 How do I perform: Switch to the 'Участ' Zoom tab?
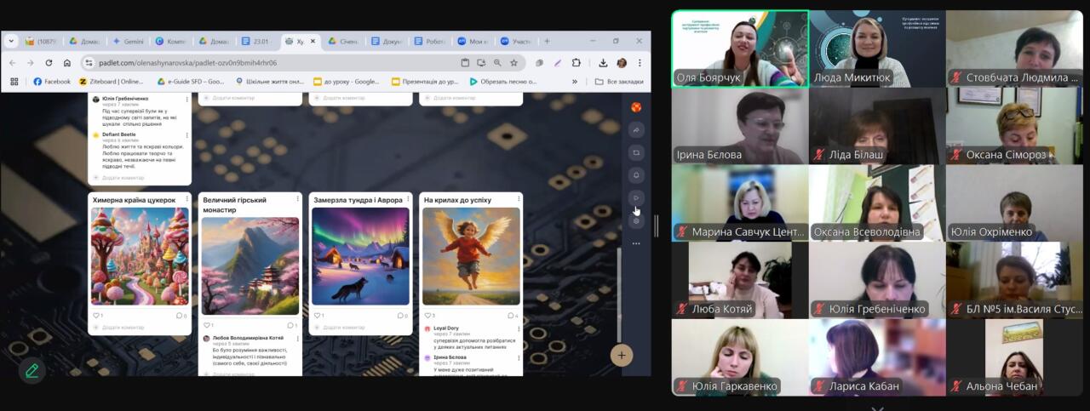tap(516, 41)
